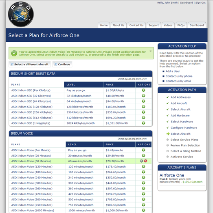Viewport: 213px width, 213px height.
Task: Add ASO Iridium SBD (128 Kilobytes) plan
Action: click(x=143, y=106)
